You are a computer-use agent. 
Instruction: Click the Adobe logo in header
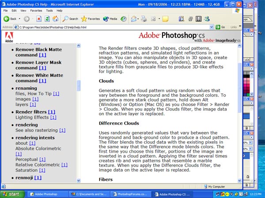[9, 37]
